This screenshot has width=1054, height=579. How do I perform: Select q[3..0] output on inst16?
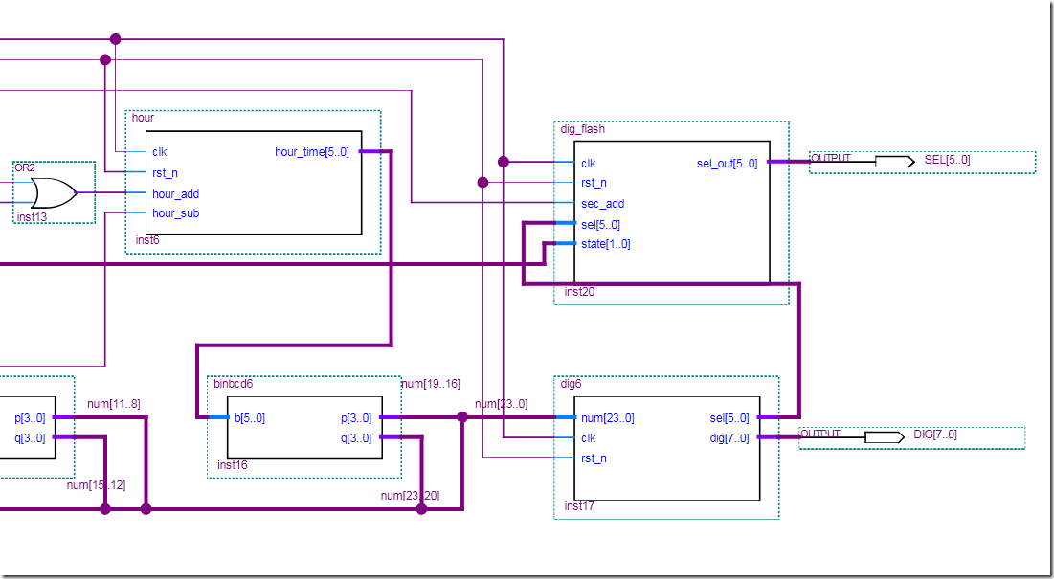pyautogui.click(x=356, y=438)
